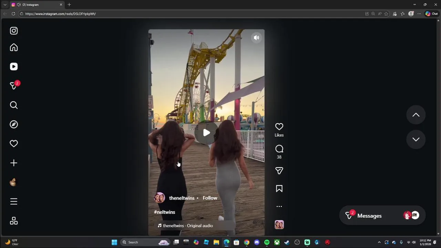Click the taskbar Search box
This screenshot has width=441, height=248.
pyautogui.click(x=145, y=242)
